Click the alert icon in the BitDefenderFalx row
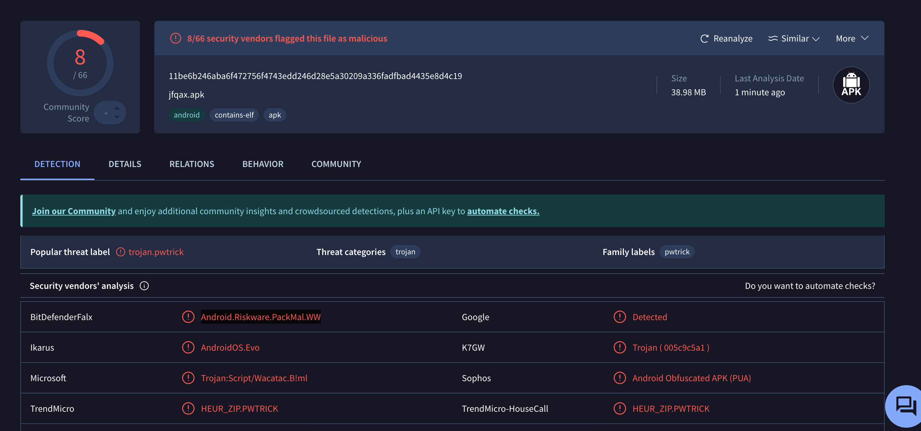The image size is (921, 431). pos(188,317)
